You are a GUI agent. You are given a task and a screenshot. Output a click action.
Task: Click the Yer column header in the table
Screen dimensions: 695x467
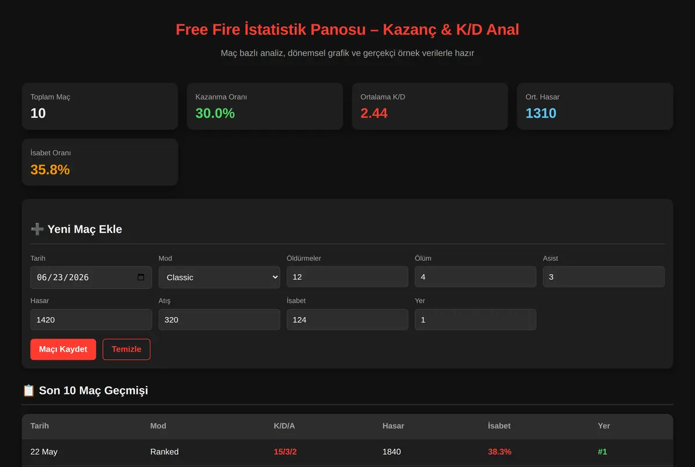coord(604,426)
